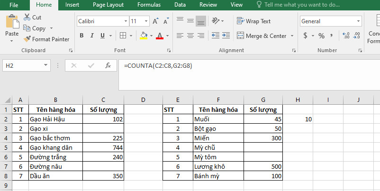The width and height of the screenshot is (380, 191).
Task: Open Fill Color dropdown arrow
Action: pyautogui.click(x=152, y=36)
